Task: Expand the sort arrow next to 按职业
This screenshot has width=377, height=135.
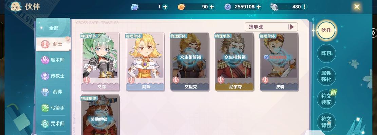Action: pyautogui.click(x=291, y=27)
